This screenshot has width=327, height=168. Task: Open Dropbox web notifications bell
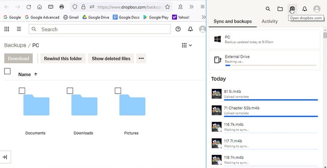coord(190,29)
